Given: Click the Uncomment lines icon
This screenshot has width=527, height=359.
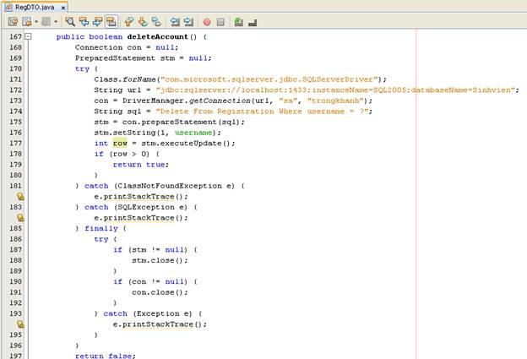Looking at the screenshot, I should point(253,23).
